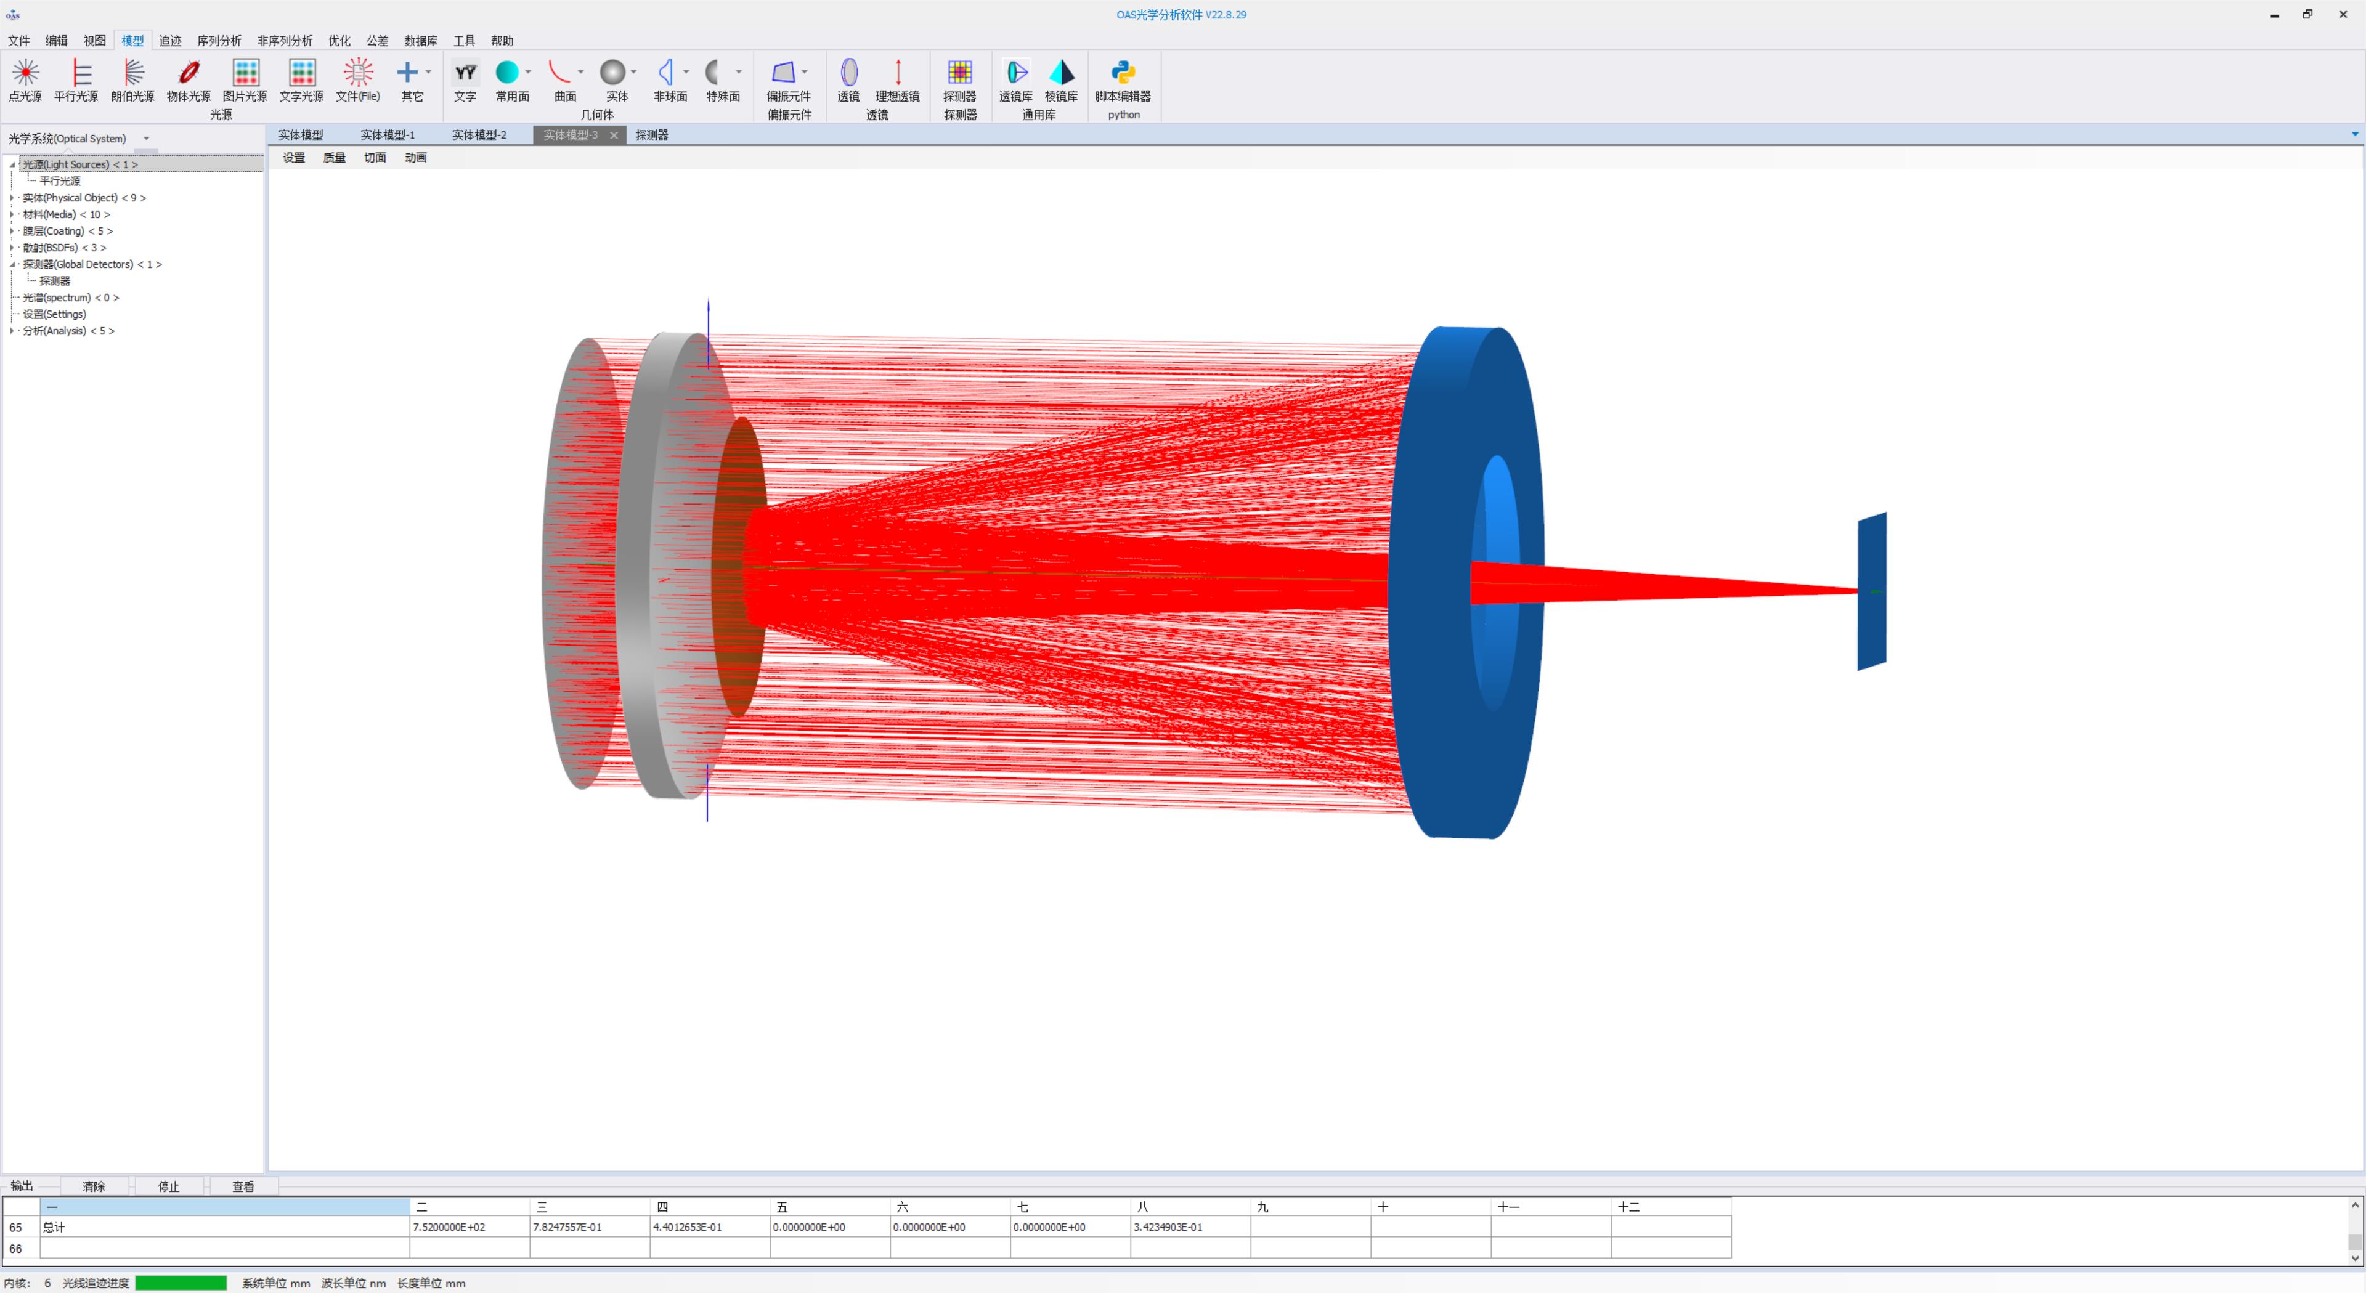Switch to the 实体模型-2 tab

pos(479,135)
